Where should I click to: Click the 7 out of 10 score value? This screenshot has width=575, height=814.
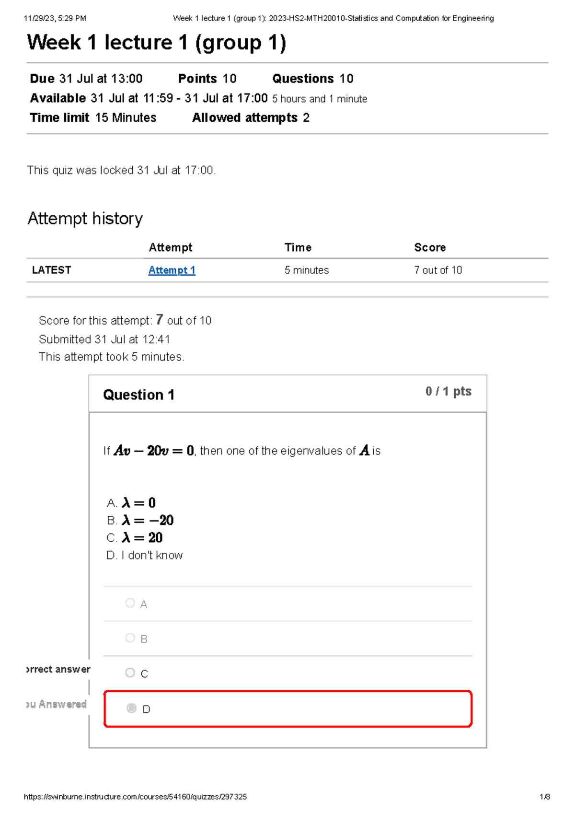coord(437,270)
